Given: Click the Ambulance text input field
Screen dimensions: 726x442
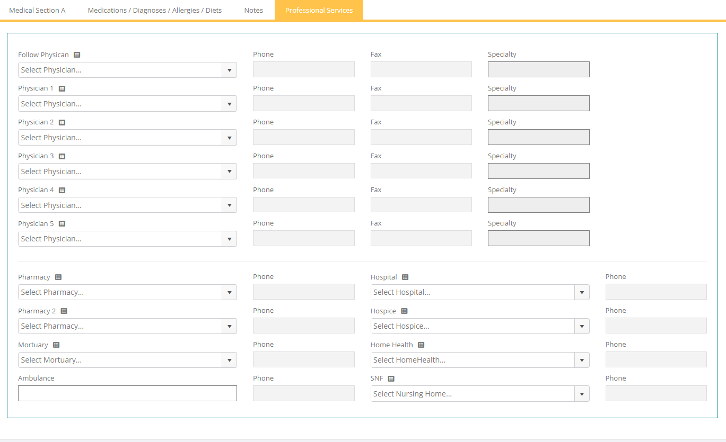Looking at the screenshot, I should tap(127, 393).
